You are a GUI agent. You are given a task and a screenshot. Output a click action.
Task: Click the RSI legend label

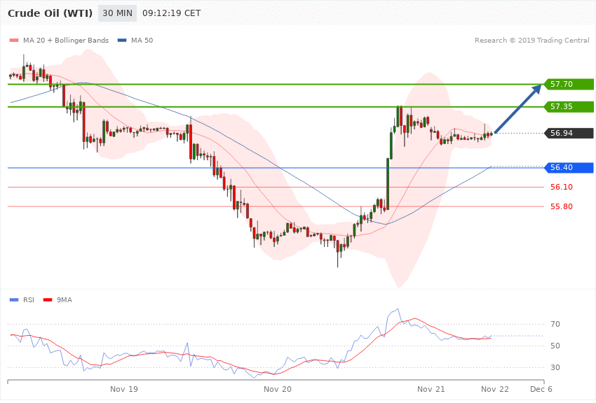click(x=29, y=300)
